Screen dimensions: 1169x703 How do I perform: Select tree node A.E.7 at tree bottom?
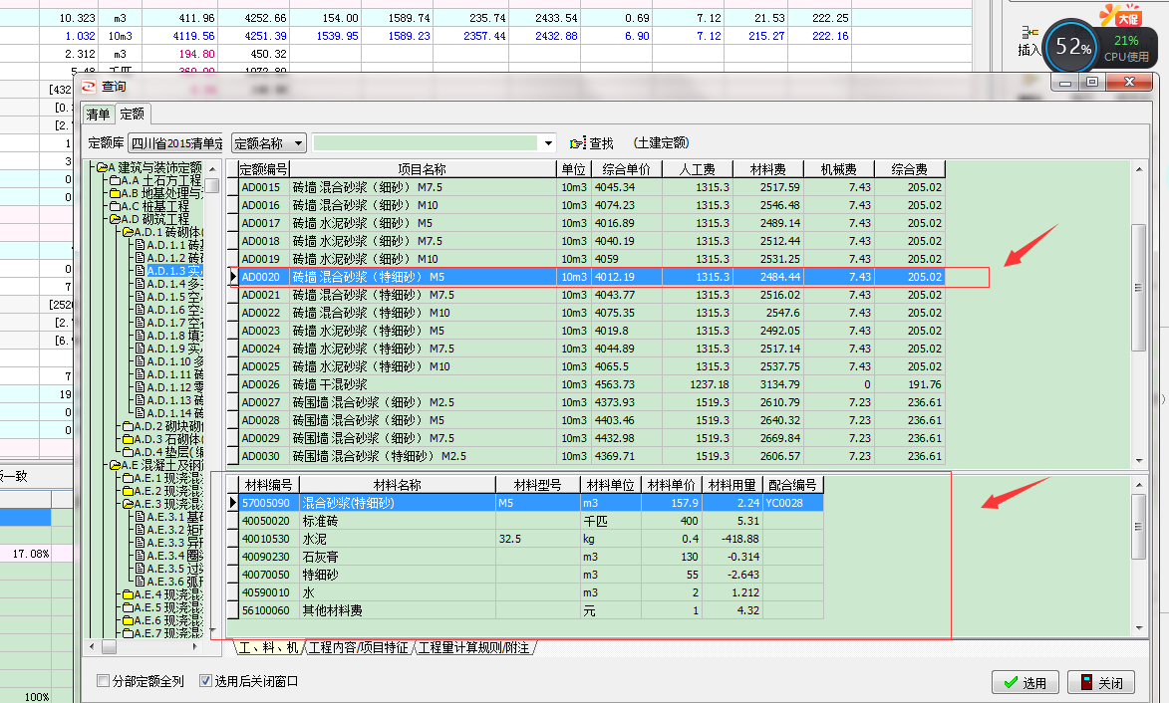(167, 633)
